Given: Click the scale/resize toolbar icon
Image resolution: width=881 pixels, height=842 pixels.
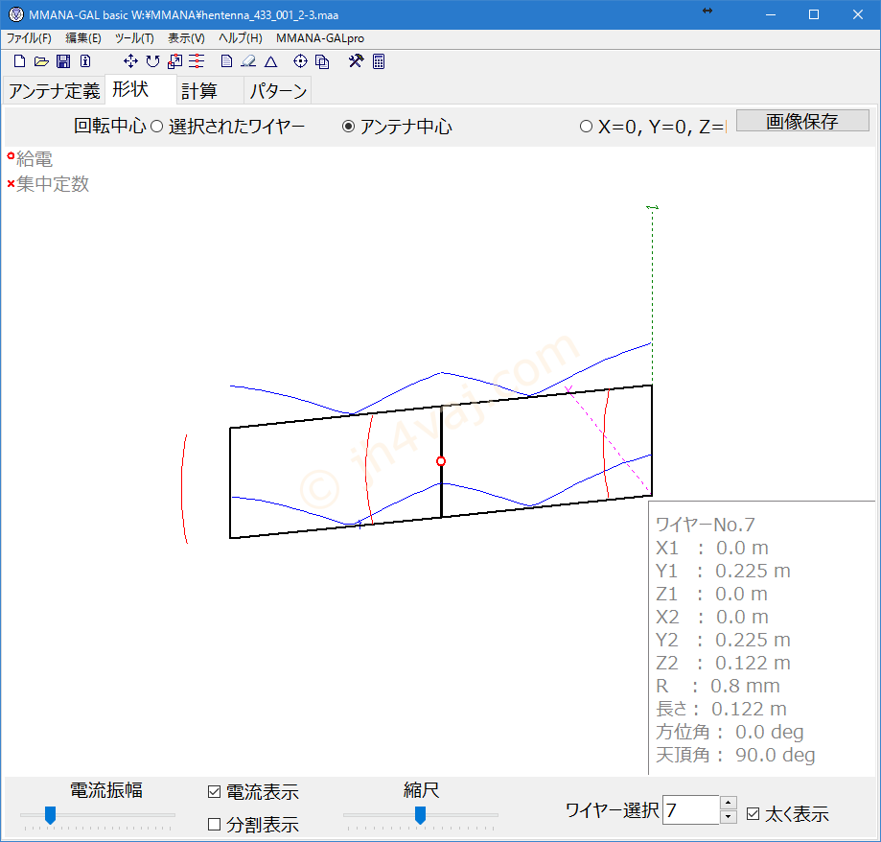Looking at the screenshot, I should [x=174, y=61].
